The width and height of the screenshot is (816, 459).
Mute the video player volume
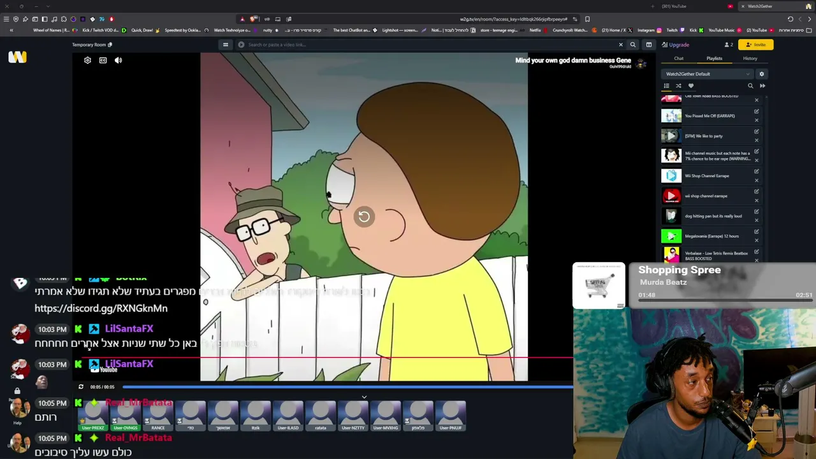(x=118, y=60)
